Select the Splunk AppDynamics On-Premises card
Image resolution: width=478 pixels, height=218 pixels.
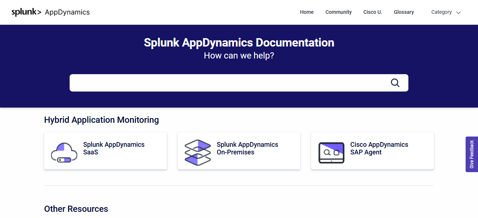239,151
